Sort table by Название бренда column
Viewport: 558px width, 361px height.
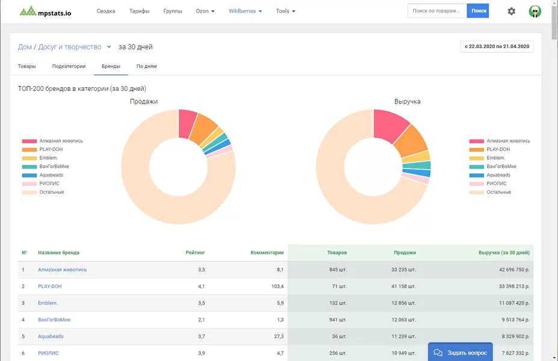tap(59, 253)
